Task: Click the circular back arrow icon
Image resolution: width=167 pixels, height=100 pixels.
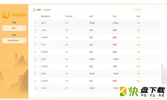Action: click(34, 10)
